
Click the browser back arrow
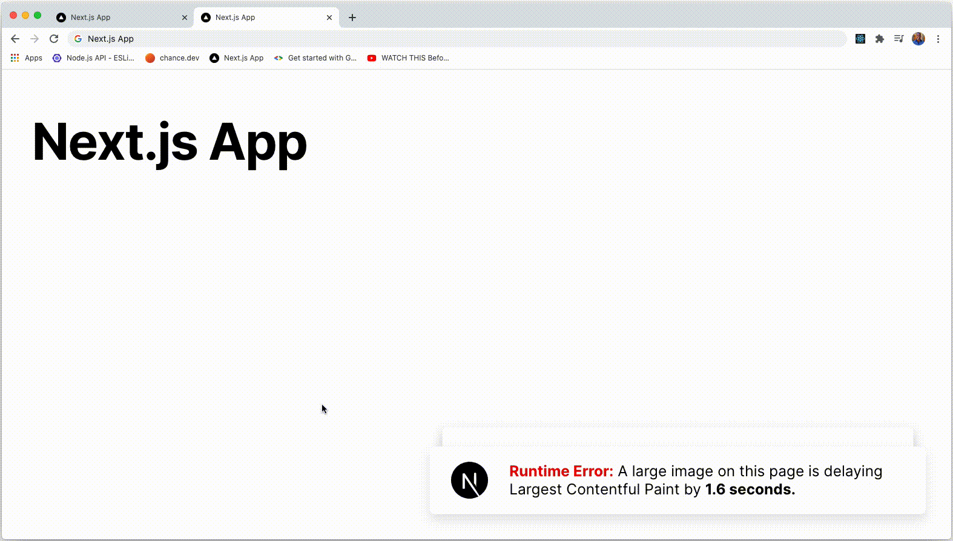click(15, 39)
